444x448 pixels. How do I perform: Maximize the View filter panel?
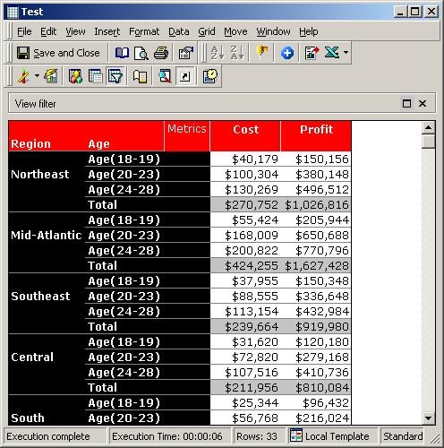406,104
